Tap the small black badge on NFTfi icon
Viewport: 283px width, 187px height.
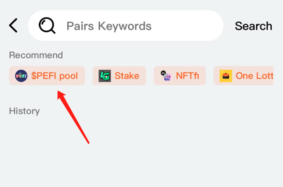tap(163, 73)
